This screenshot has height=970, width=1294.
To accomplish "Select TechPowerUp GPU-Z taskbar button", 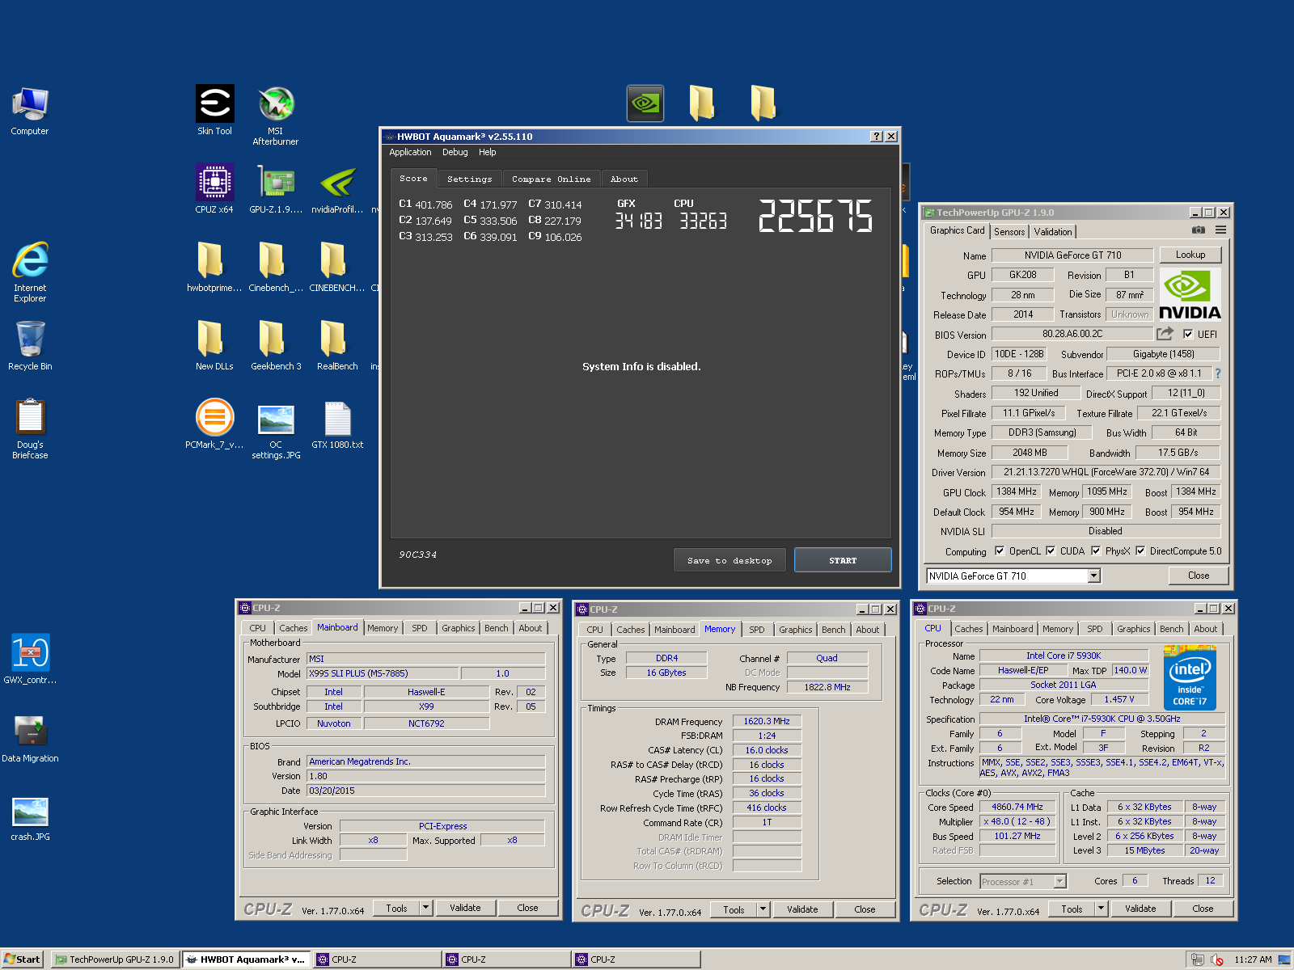I will point(115,959).
